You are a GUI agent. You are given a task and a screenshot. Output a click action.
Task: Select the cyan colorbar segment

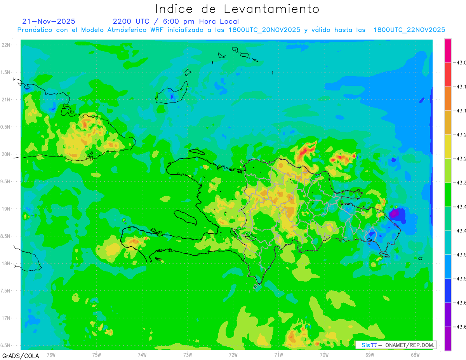click(448, 242)
